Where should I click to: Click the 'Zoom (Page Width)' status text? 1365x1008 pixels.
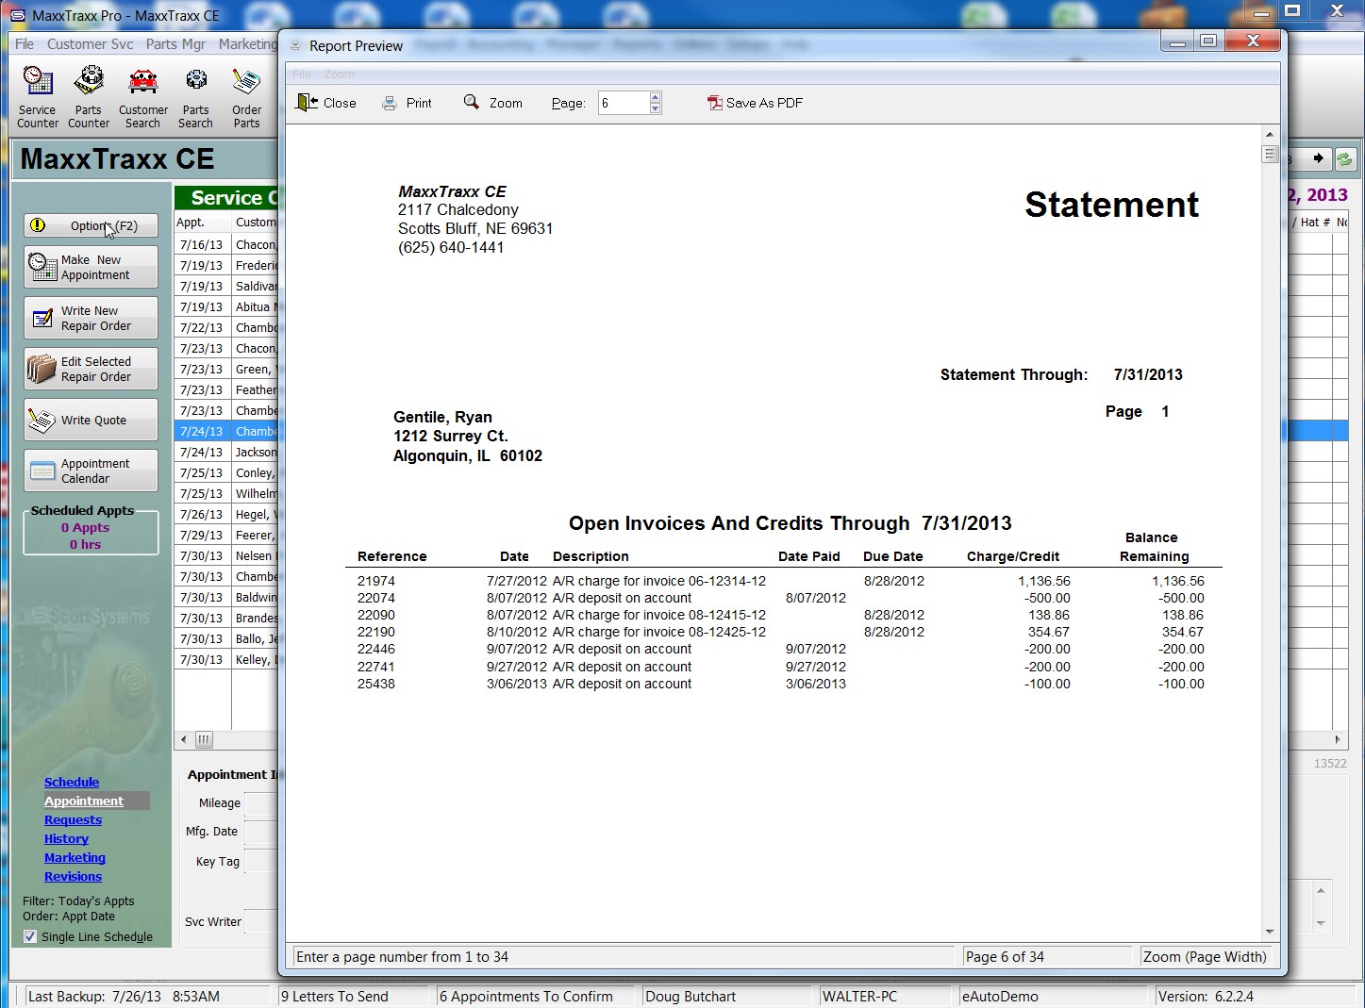click(x=1205, y=956)
